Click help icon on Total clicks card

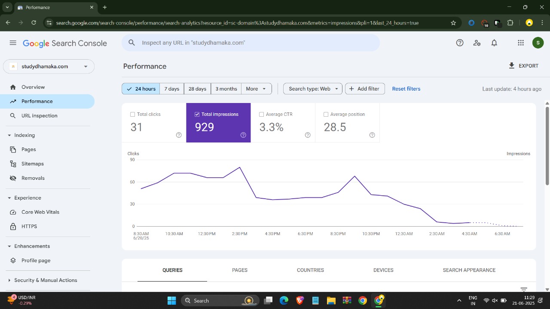click(x=179, y=135)
